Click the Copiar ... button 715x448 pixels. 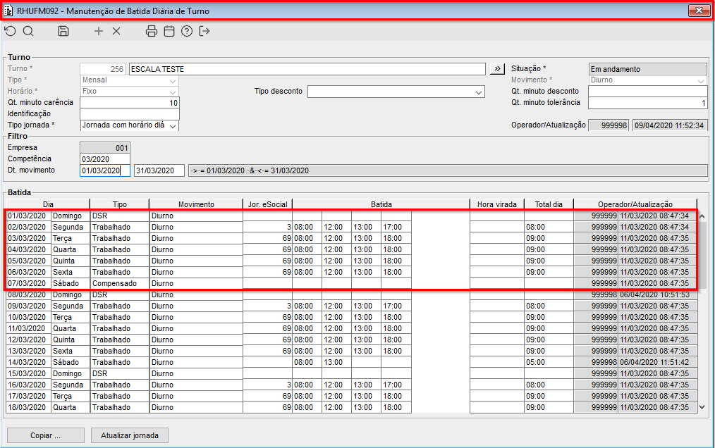46,435
